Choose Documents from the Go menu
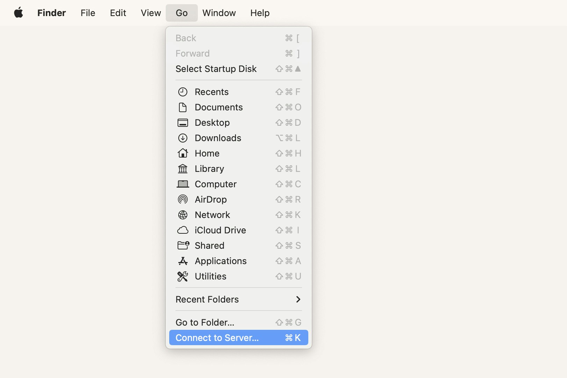Image resolution: width=567 pixels, height=378 pixels. click(239, 107)
